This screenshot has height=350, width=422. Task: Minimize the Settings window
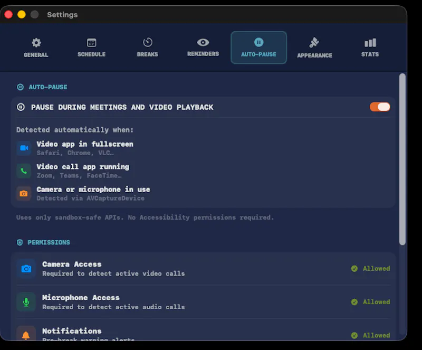[x=22, y=15]
